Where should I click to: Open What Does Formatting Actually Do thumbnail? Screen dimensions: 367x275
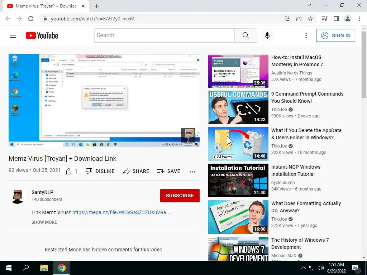pyautogui.click(x=238, y=217)
